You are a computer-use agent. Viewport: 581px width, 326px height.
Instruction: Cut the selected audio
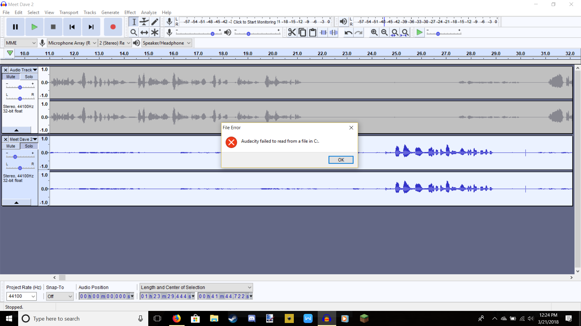(292, 32)
